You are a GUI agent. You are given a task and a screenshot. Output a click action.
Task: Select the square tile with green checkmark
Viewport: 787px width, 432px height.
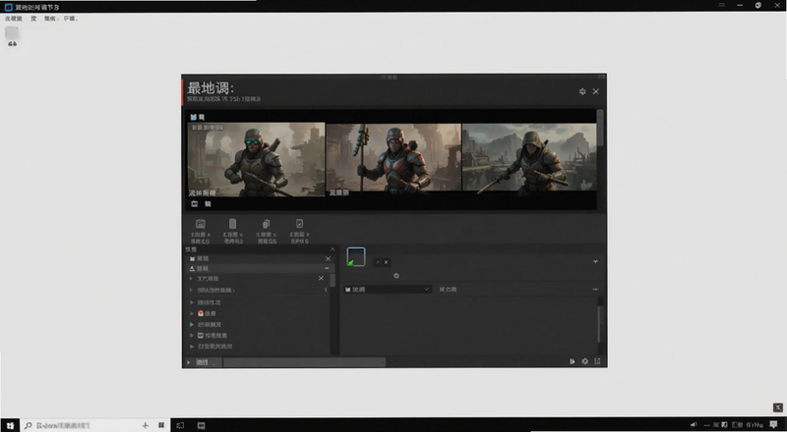356,256
